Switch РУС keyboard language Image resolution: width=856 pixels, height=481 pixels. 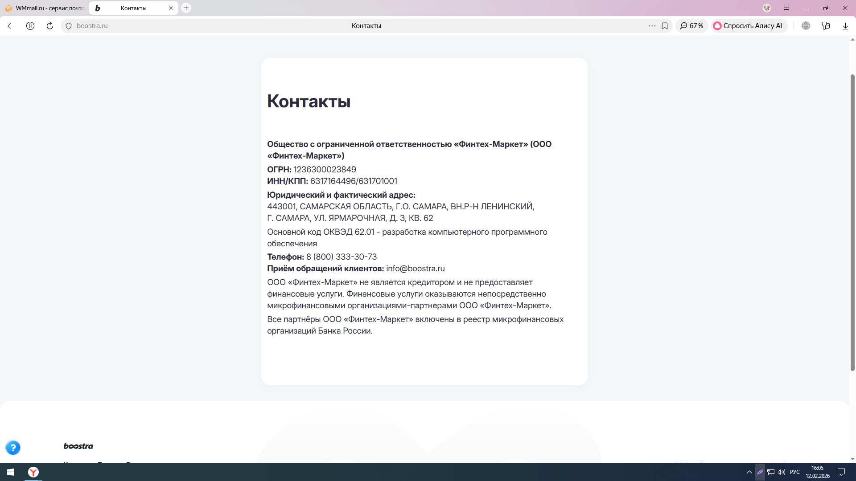tap(795, 472)
